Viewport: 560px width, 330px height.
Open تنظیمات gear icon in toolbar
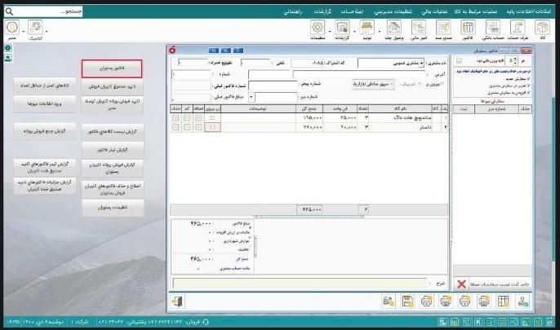[317, 31]
